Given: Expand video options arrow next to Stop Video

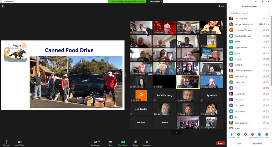Looking at the screenshot, I should 25,142.
